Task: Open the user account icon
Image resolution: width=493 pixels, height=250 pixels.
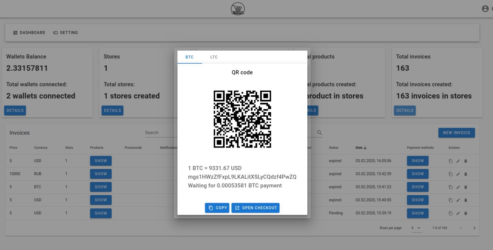Action: [485, 8]
